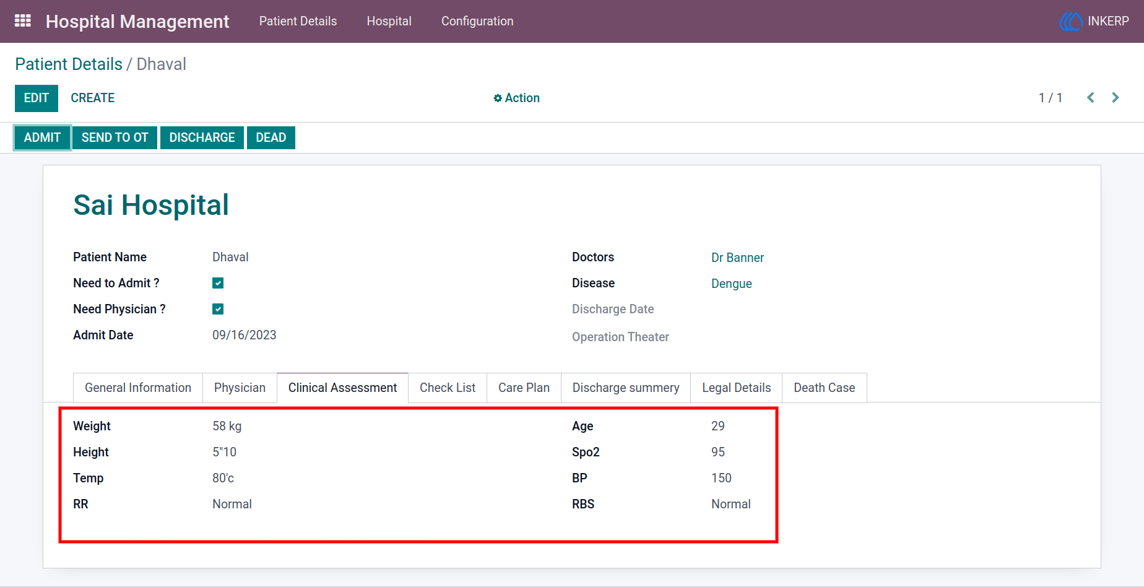Open the Care Plan tab
Screen dimensions: 1144x587
(524, 388)
